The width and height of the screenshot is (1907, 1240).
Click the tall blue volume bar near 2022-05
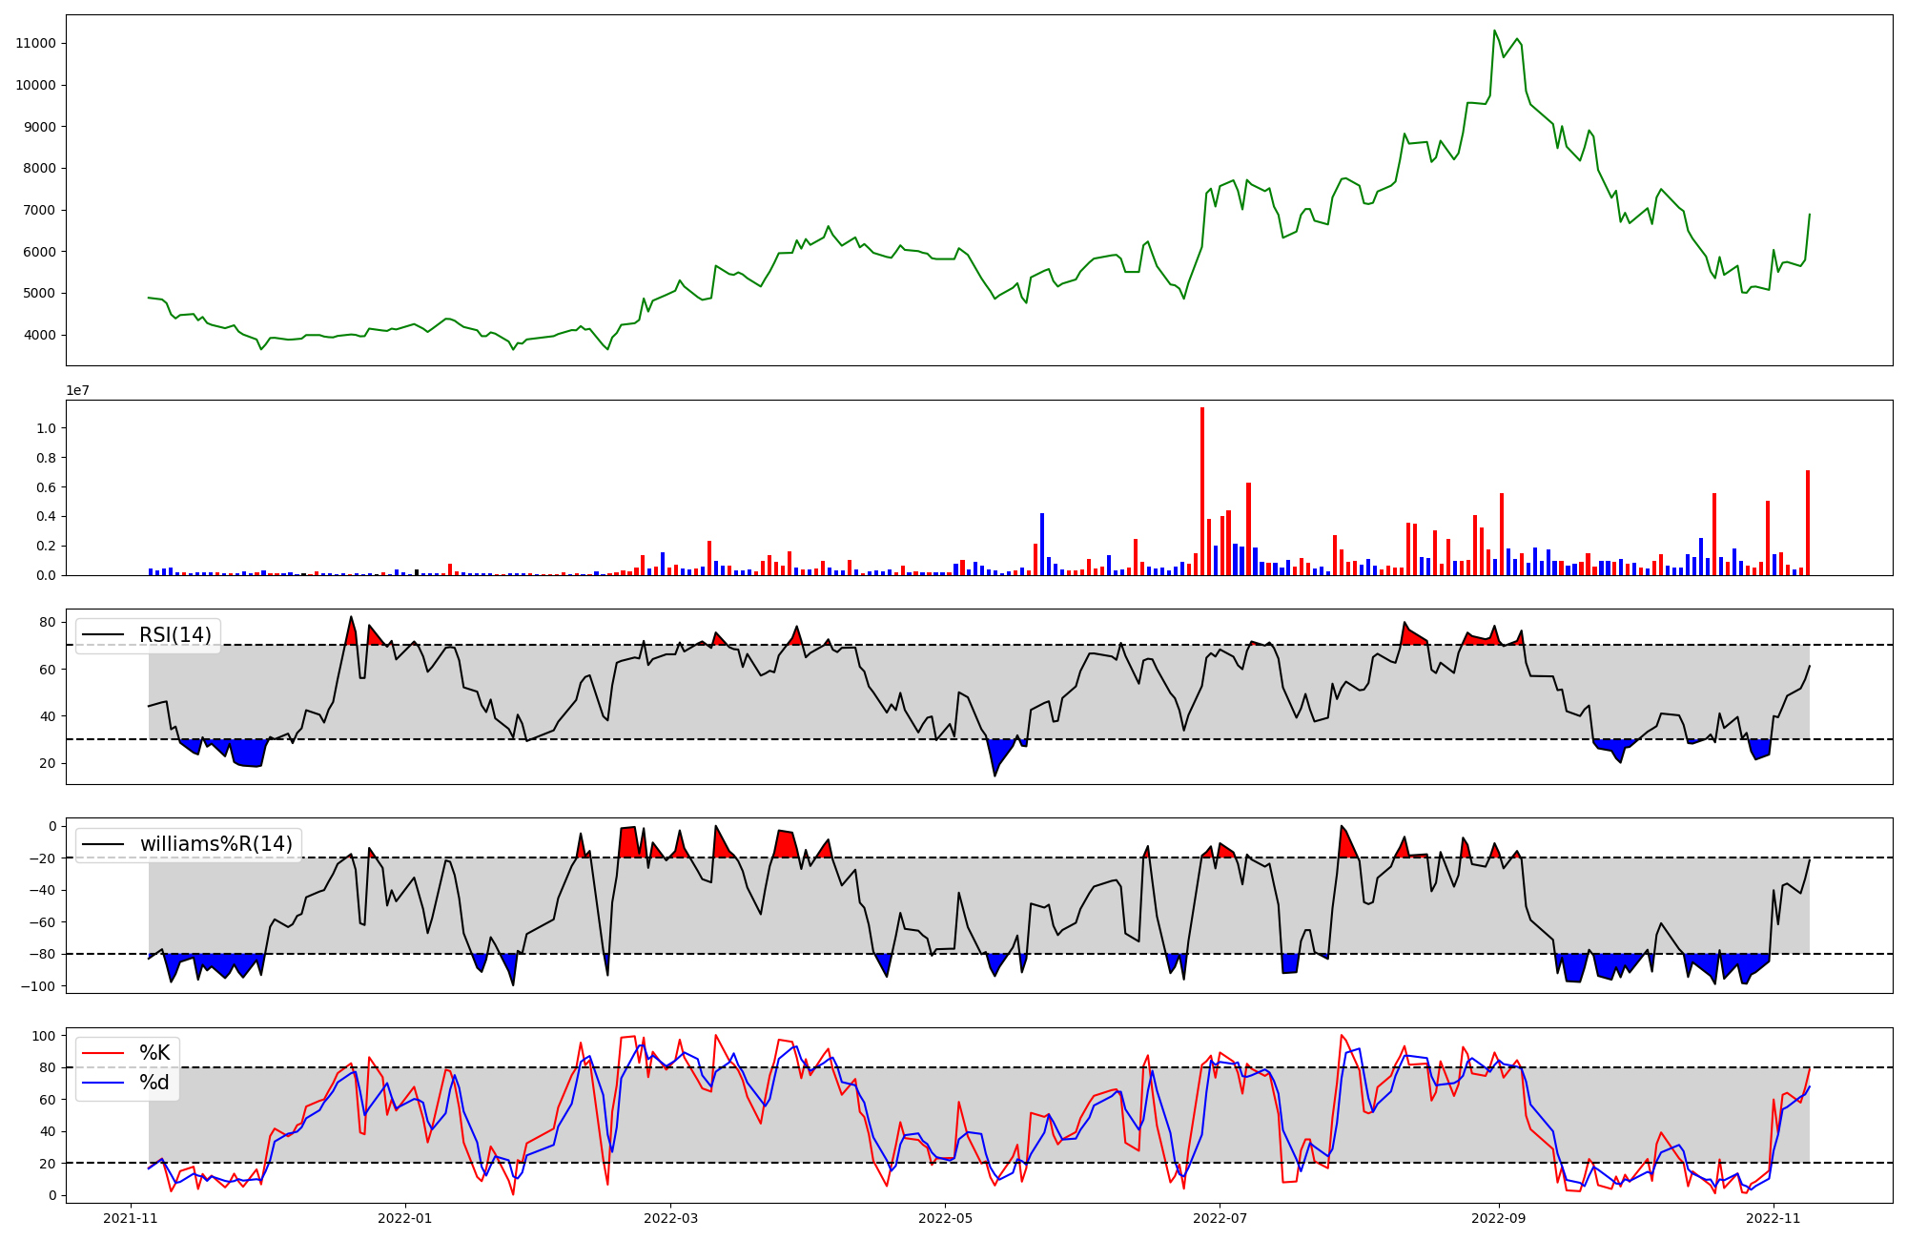coord(1042,544)
